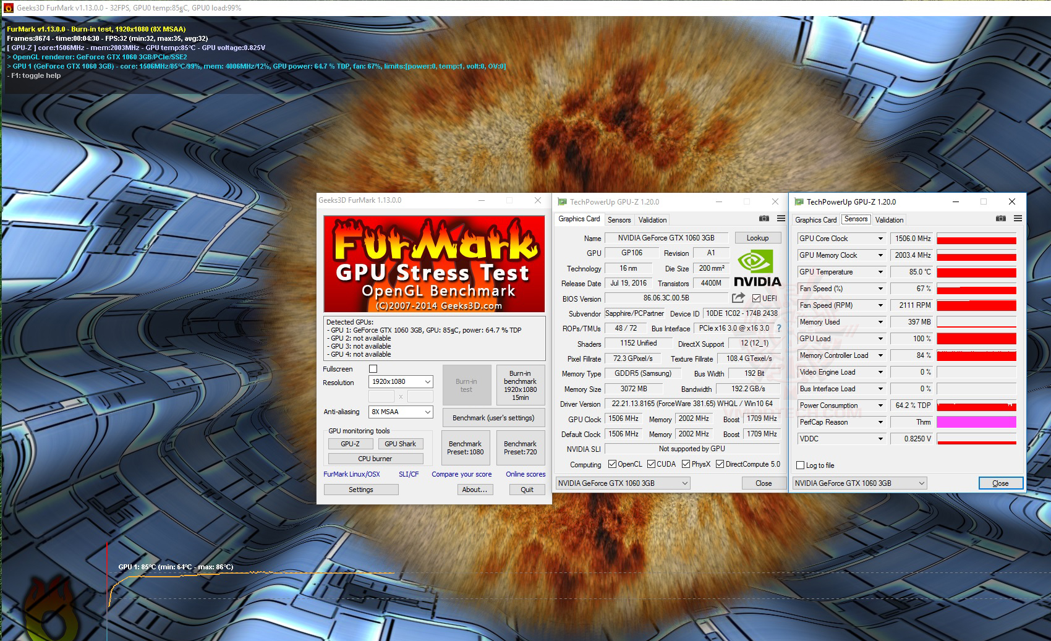Click the BIOS Version field 86.06.3C.00.5B

point(666,298)
